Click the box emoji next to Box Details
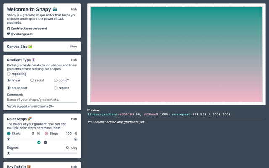 coord(29,167)
